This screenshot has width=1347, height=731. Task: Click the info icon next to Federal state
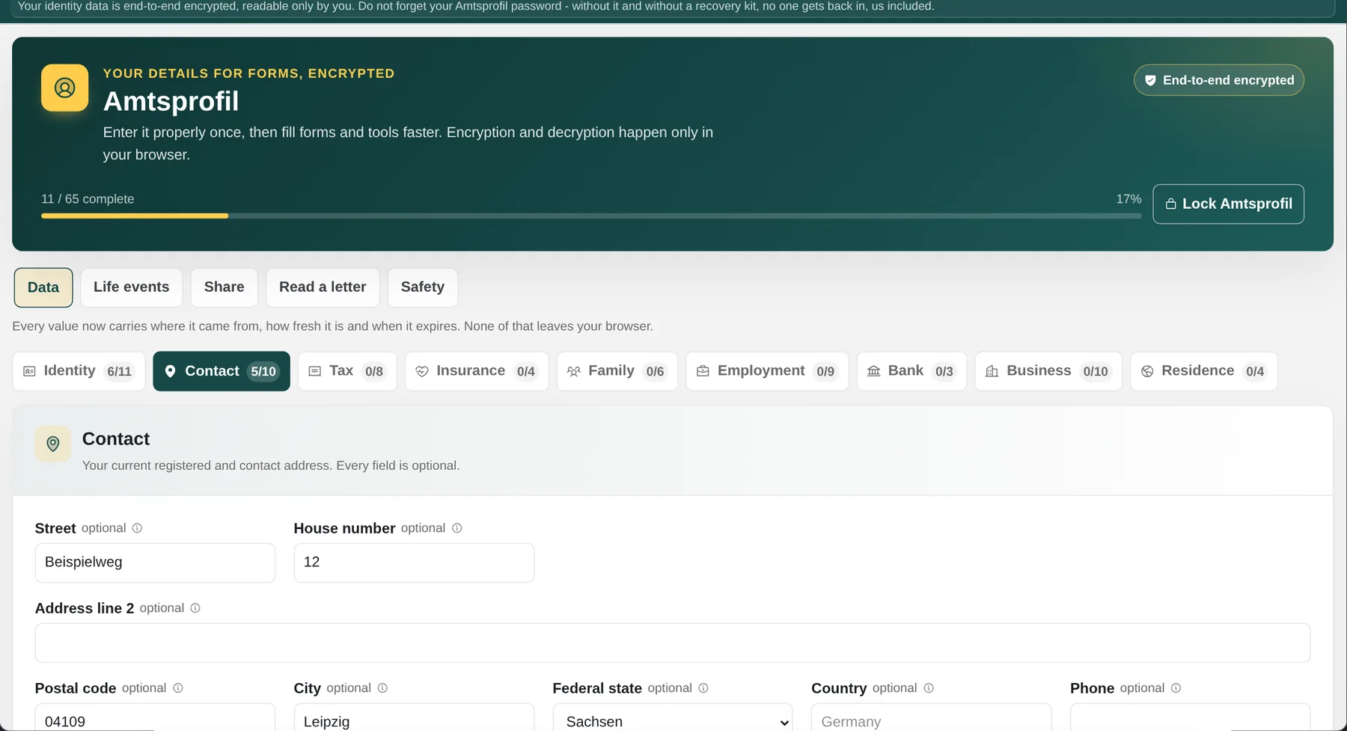click(x=703, y=688)
